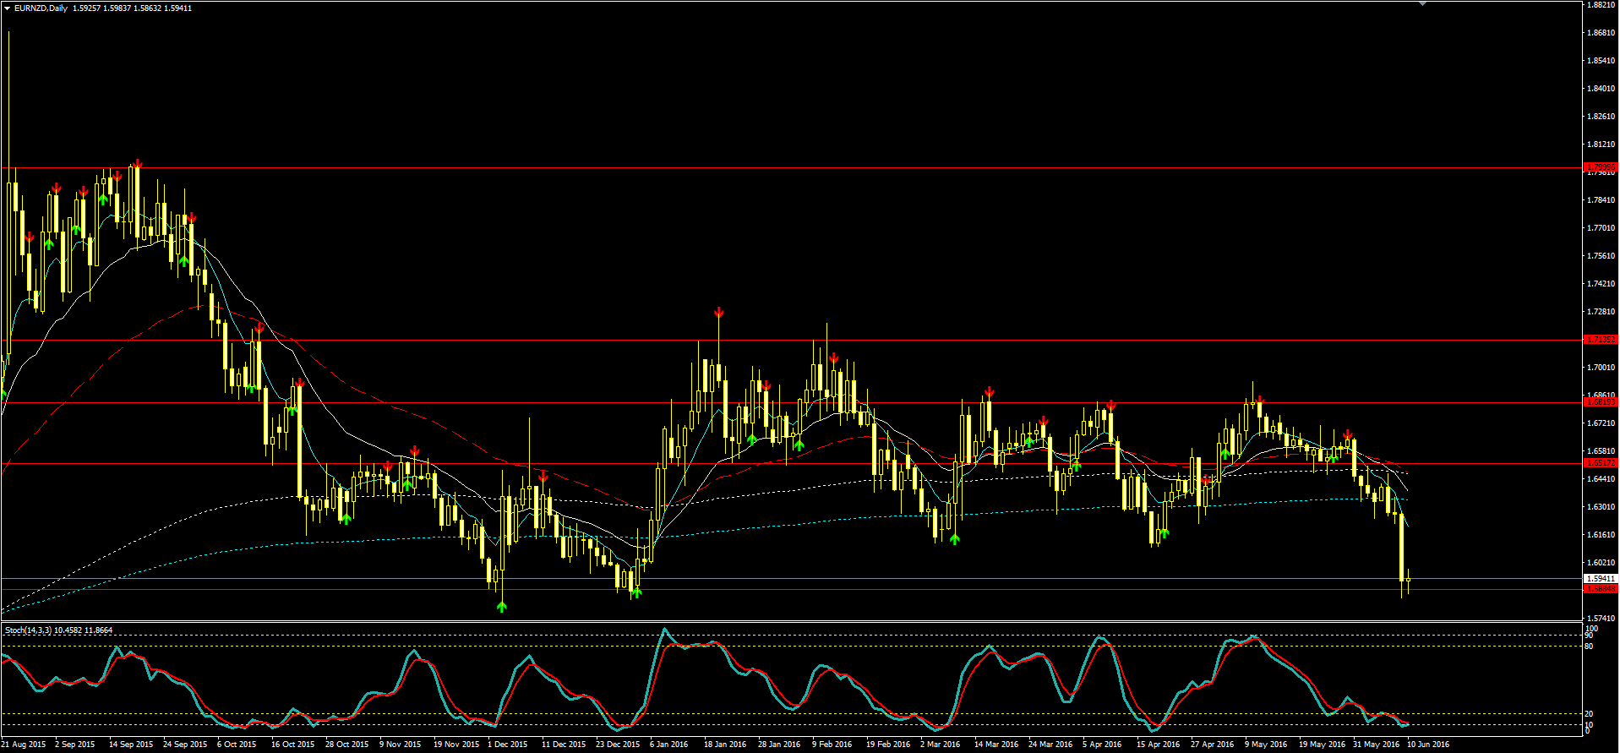Open the chart menu triangle beside EURNZD,Daily
The image size is (1620, 753).
tap(7, 8)
